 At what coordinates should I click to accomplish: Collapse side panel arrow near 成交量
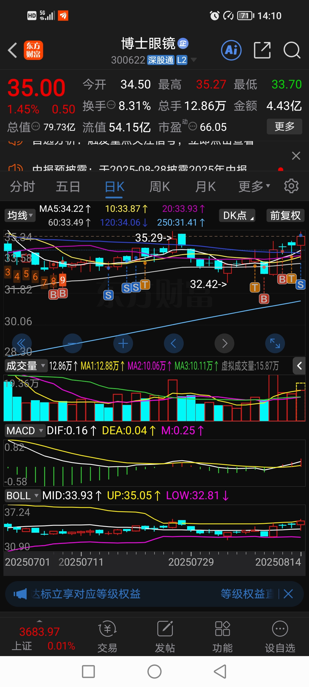point(299,366)
